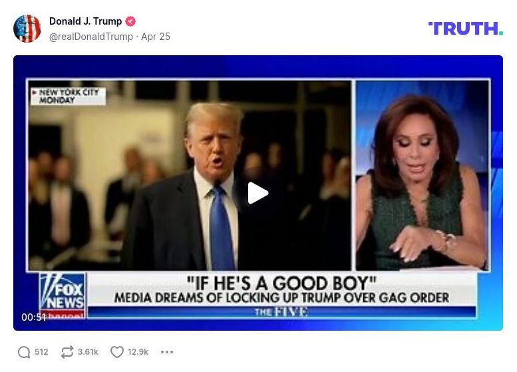Open the Apr 25 post timestamp

coord(156,37)
